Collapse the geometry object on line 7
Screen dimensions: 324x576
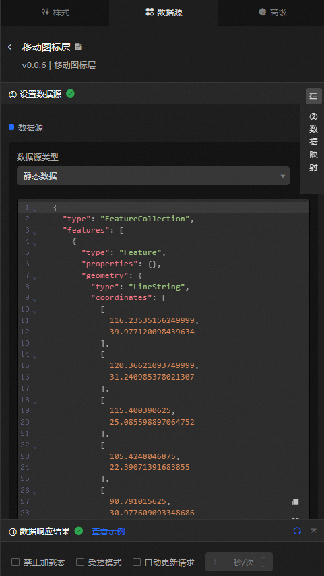(x=34, y=278)
